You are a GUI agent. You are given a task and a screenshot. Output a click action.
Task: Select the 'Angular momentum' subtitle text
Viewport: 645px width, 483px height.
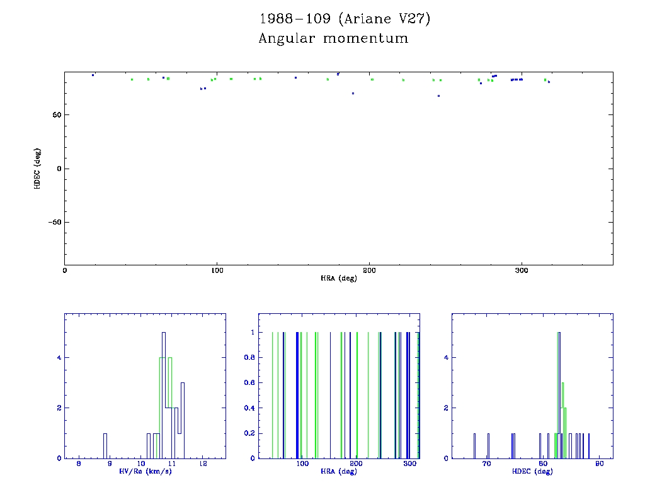(333, 39)
